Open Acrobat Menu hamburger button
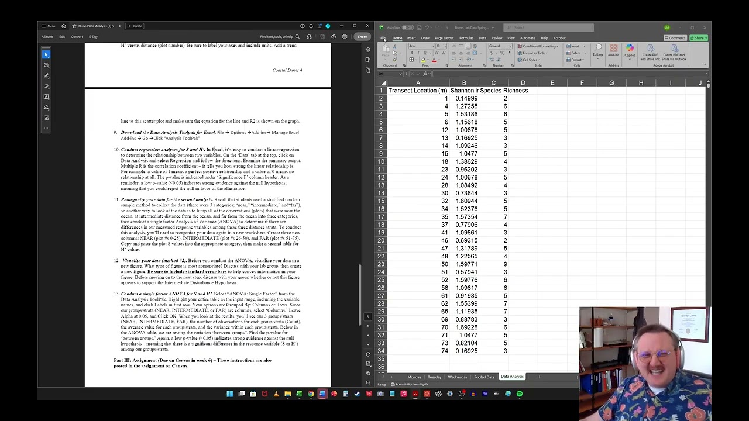The height and width of the screenshot is (421, 749). click(x=48, y=26)
